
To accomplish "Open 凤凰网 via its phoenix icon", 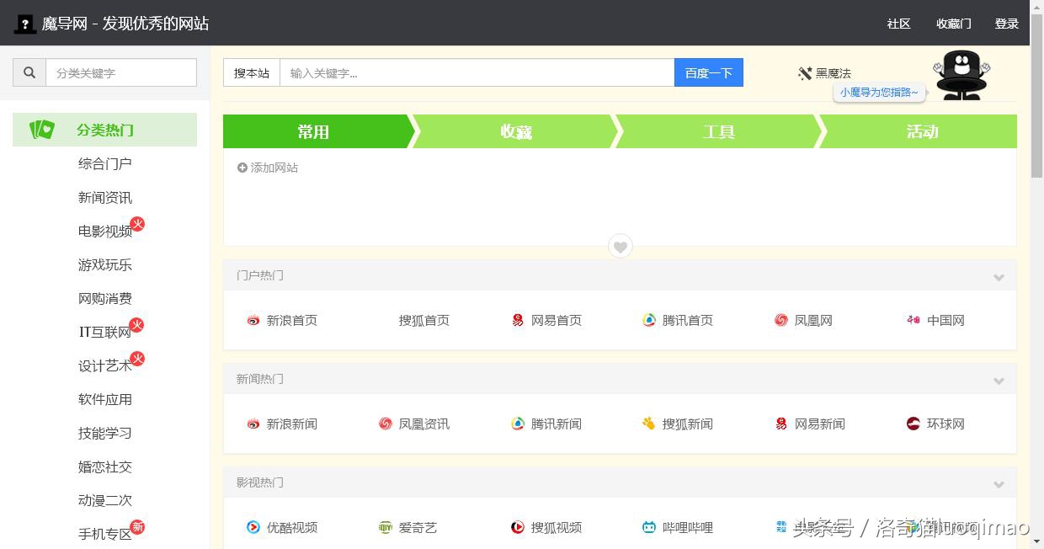I will (780, 320).
